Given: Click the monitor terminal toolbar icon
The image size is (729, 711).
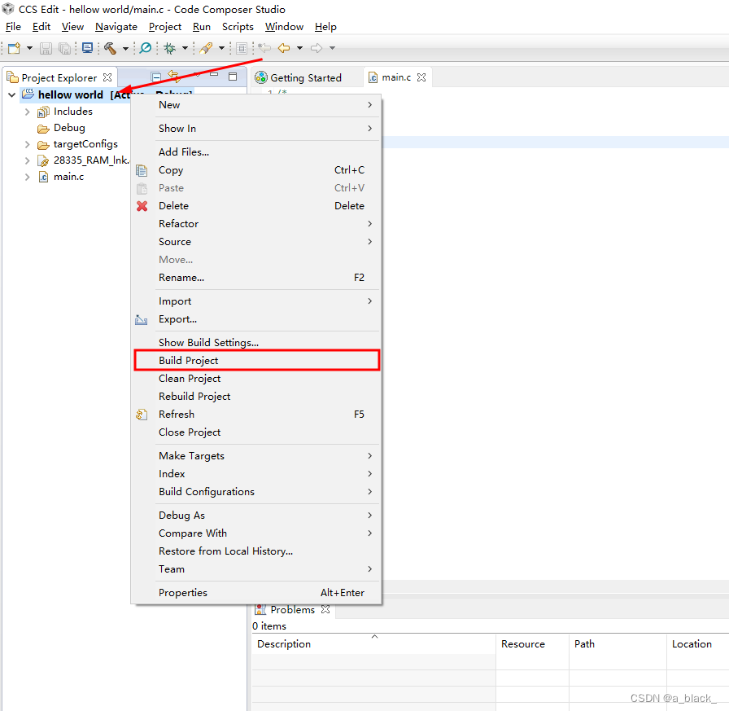Looking at the screenshot, I should 87,48.
